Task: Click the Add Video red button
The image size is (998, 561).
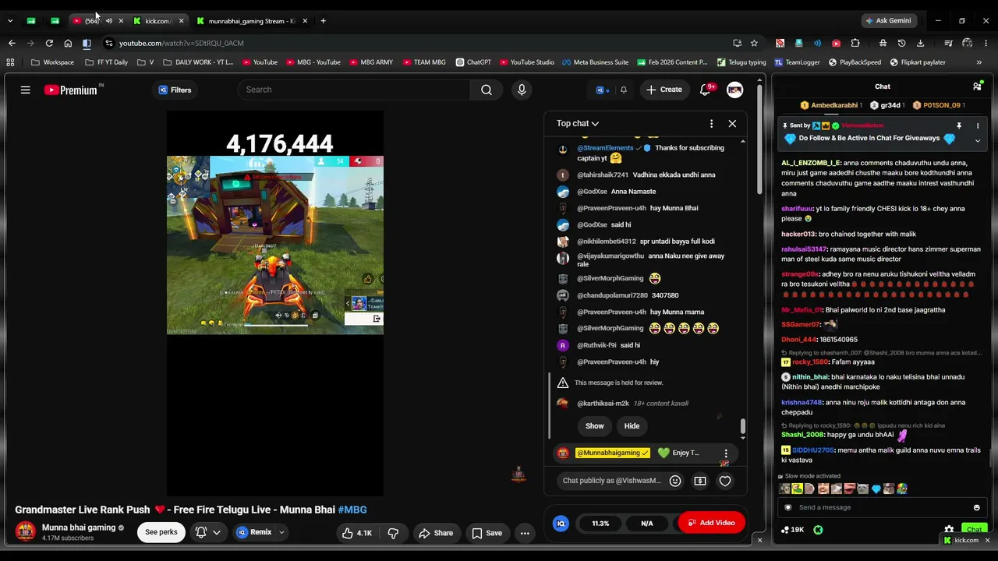Action: pyautogui.click(x=711, y=523)
